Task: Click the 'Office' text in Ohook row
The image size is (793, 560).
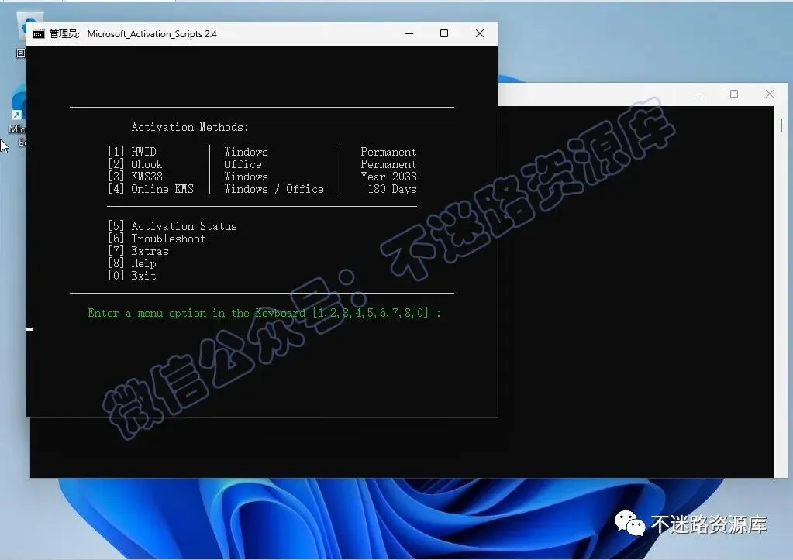Action: point(243,164)
